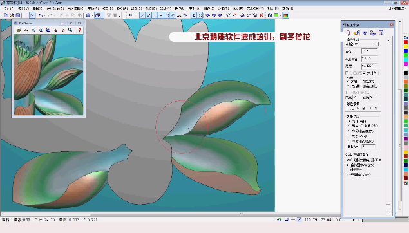Select the blue diagonal pen-line tool icon
This screenshot has width=409, height=233.
coord(142,15)
